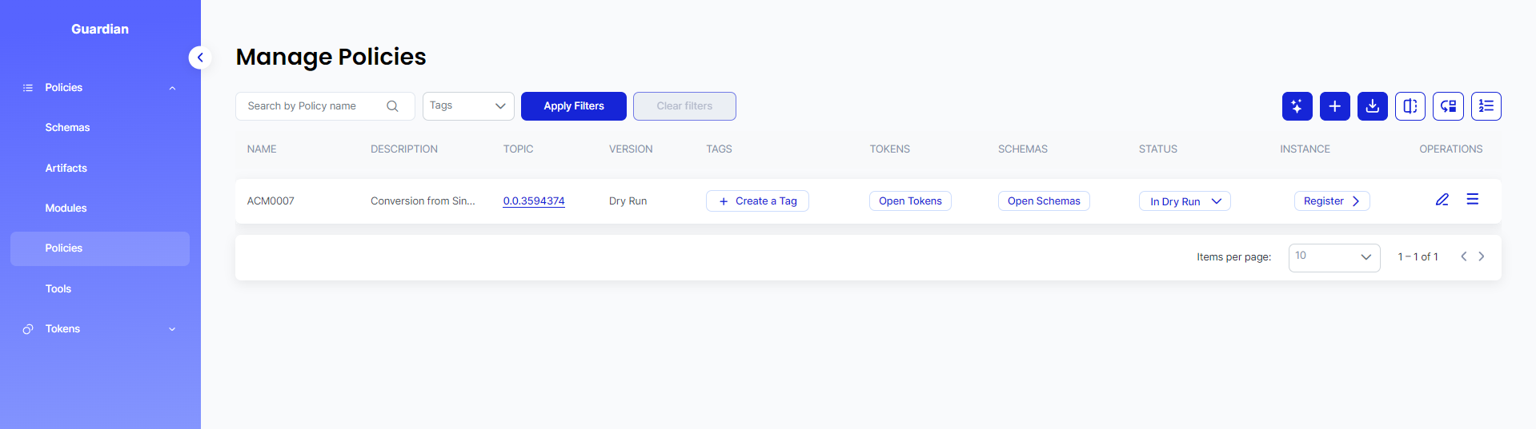
Task: Navigate to Artifacts in the sidebar
Action: pyautogui.click(x=66, y=169)
